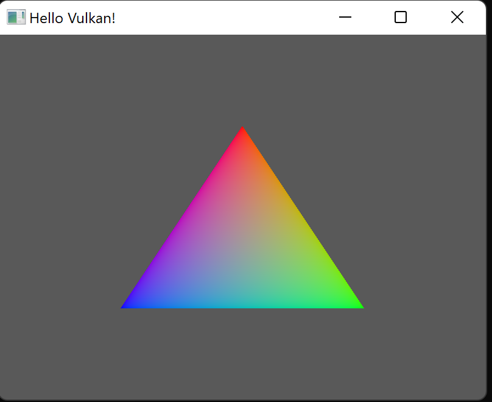Maximize the Hello Vulkan! window
Viewport: 492px width, 402px height.
coord(401,17)
